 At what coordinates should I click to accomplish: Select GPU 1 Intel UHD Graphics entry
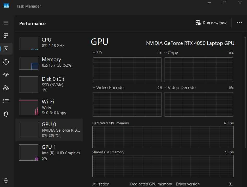coord(49,153)
